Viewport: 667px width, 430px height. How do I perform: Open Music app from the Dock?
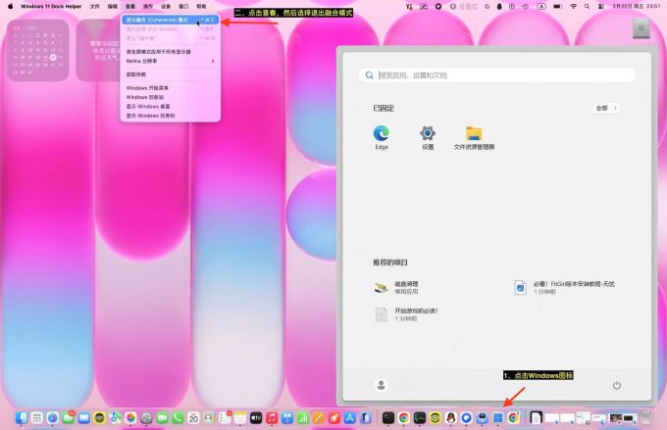pos(272,418)
